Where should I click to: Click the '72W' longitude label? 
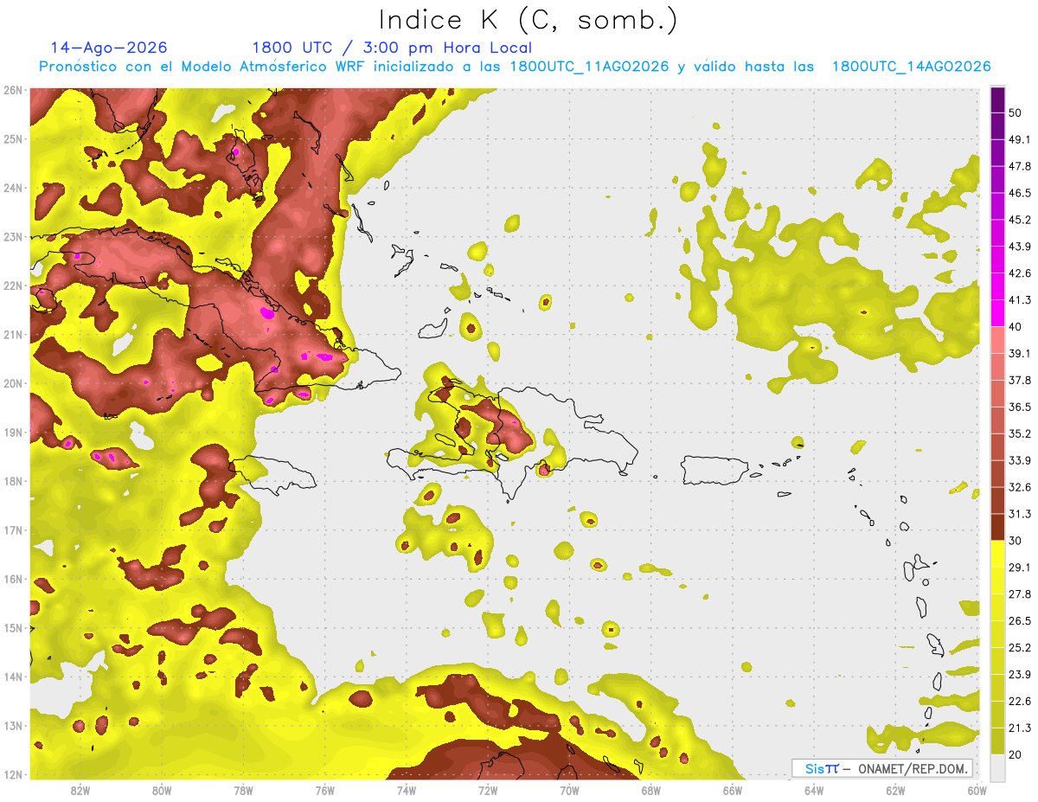click(488, 791)
